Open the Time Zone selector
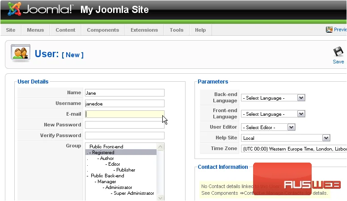 [294, 149]
